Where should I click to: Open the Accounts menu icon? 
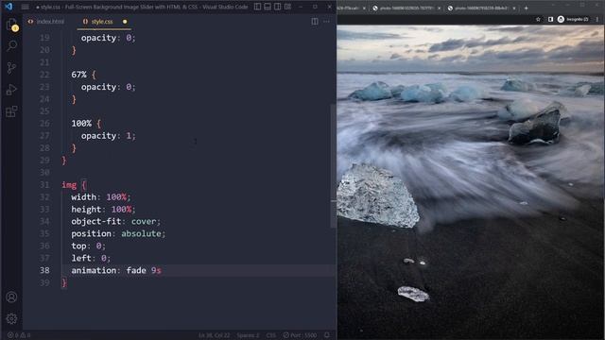tap(11, 297)
